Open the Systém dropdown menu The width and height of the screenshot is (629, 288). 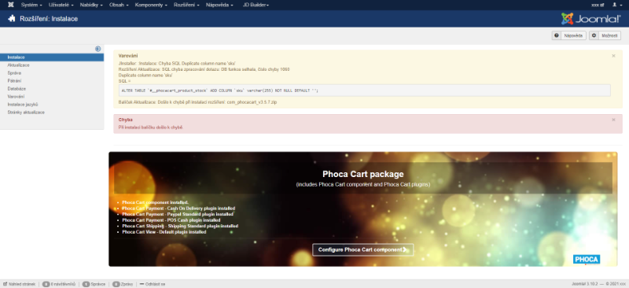coord(31,5)
